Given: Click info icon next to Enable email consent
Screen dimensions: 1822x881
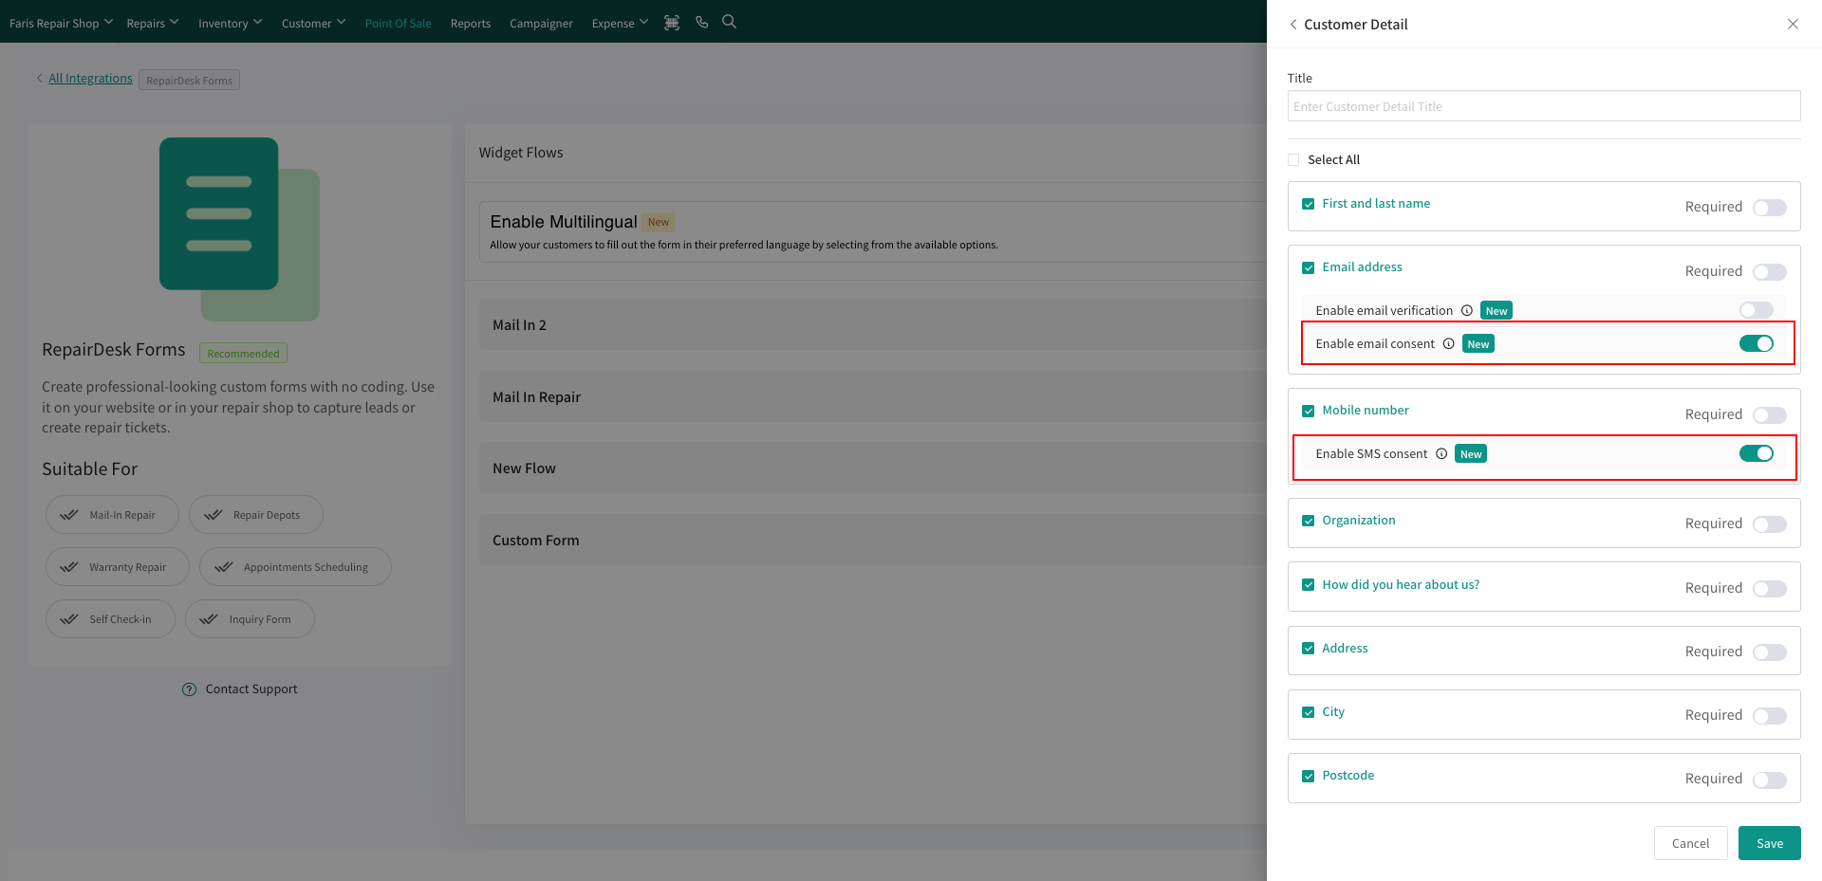Looking at the screenshot, I should tap(1449, 343).
